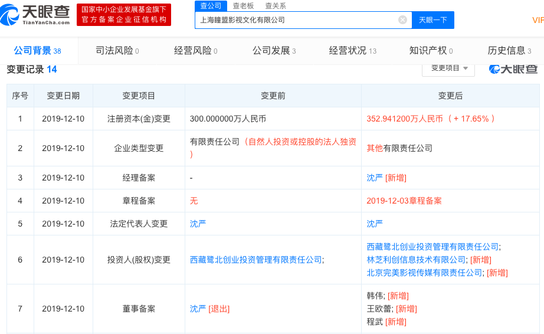544x334 pixels.
Task: Open 西藏鹭北创业投资管理有限责任公司 link in 变更前 column
Action: click(x=256, y=260)
